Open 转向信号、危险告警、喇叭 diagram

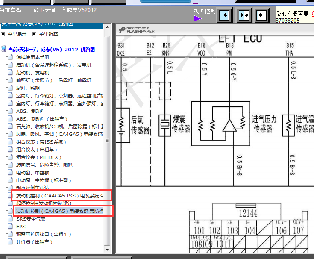[44, 165]
